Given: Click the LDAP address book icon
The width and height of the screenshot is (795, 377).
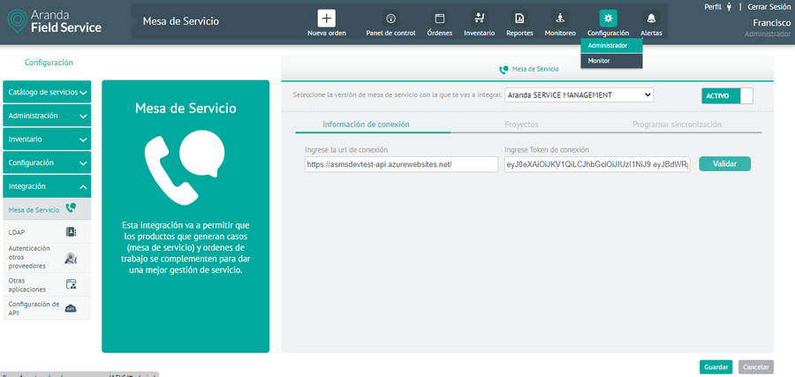Looking at the screenshot, I should [x=71, y=232].
